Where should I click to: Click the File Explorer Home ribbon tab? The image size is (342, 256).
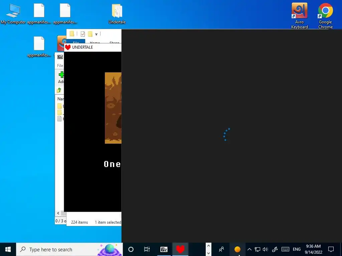point(95,42)
